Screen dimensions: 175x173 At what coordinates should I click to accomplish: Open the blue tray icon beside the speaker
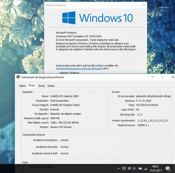[129, 169]
